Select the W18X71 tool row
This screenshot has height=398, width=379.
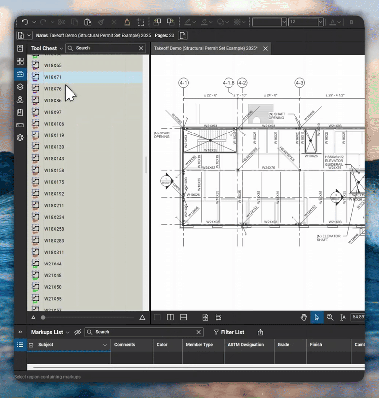point(86,77)
